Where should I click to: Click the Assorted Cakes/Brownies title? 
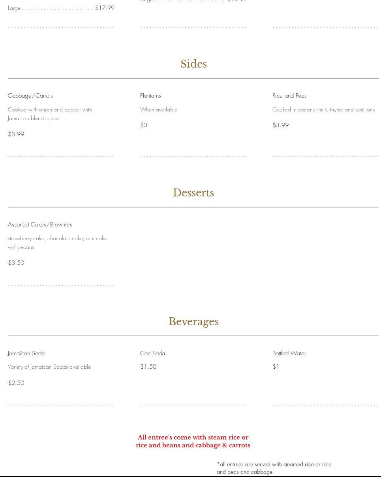[x=40, y=224]
